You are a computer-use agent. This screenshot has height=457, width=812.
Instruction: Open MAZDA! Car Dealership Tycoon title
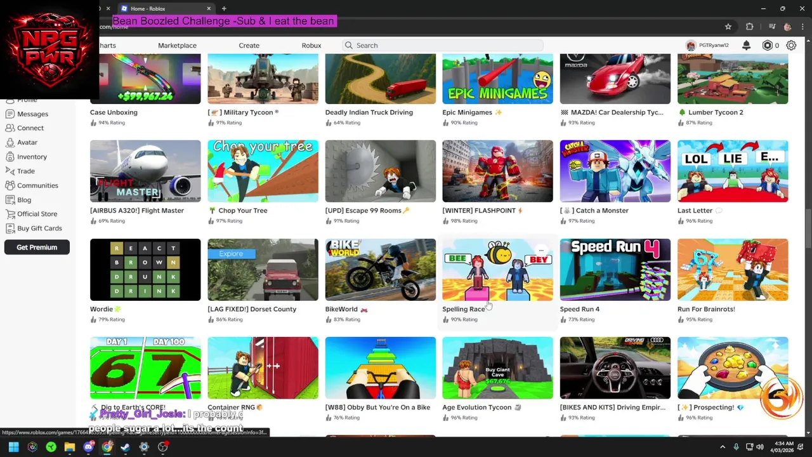612,112
